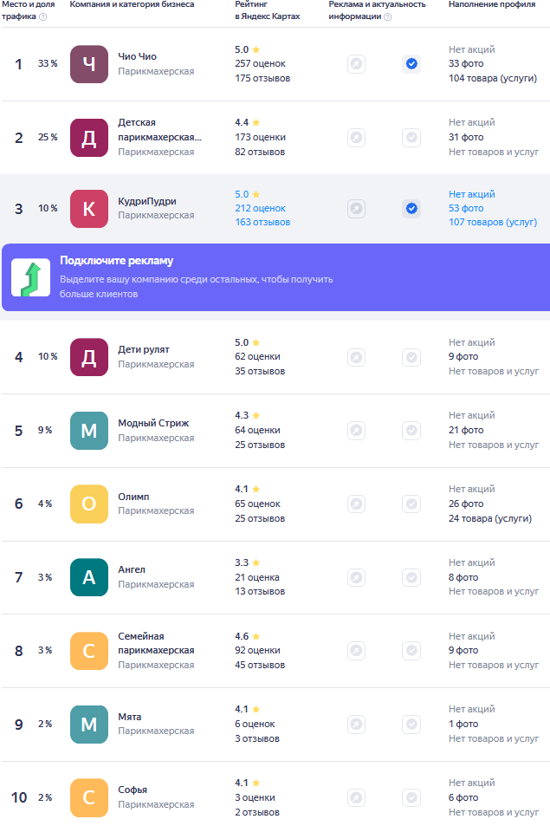
Task: Click the blue verified checkmark for КудриПудри
Action: pos(411,209)
